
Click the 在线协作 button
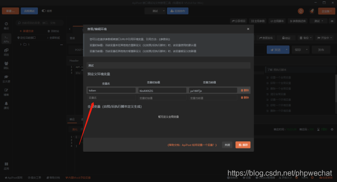tap(178, 11)
